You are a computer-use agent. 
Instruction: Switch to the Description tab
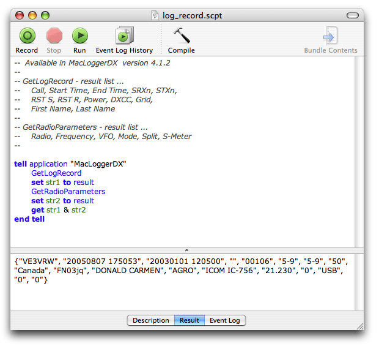tap(150, 320)
